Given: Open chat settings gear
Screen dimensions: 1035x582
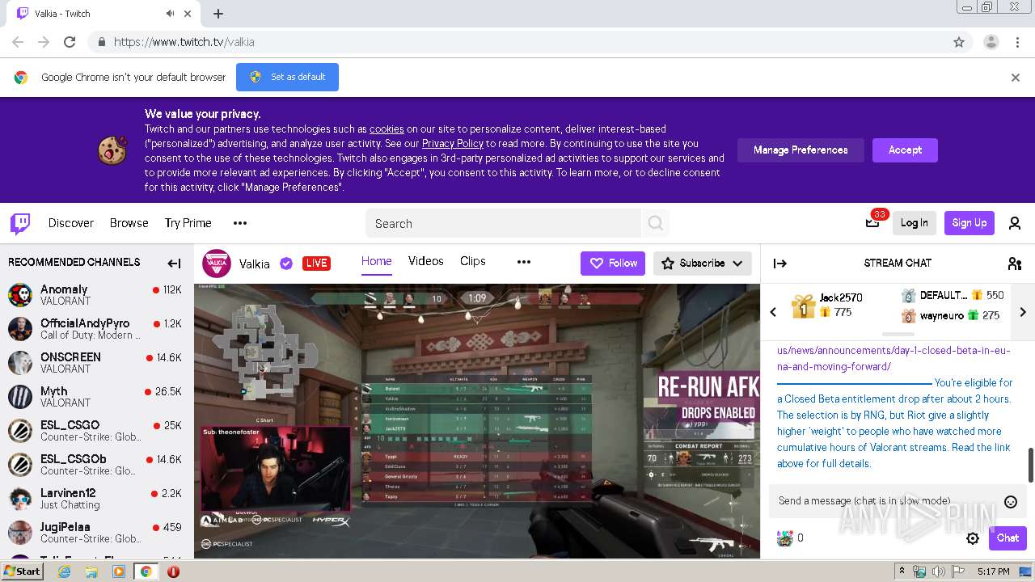Looking at the screenshot, I should click(x=973, y=538).
